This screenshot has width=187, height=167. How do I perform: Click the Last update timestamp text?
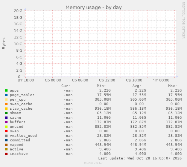140,158
